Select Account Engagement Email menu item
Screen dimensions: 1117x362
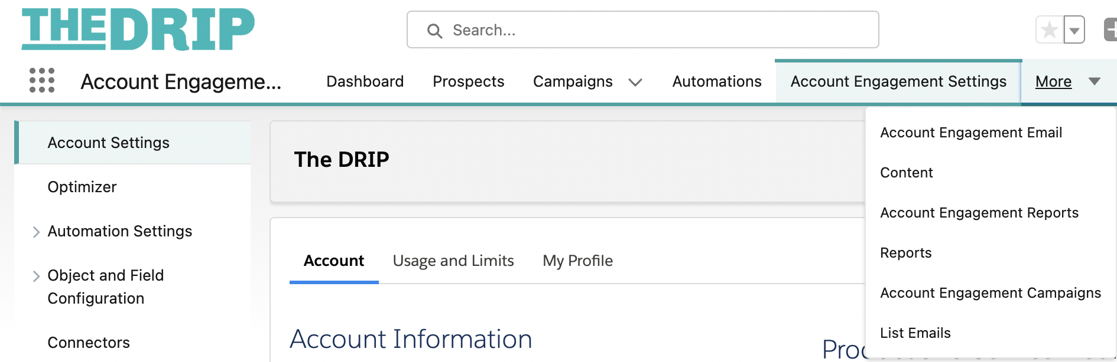pyautogui.click(x=971, y=133)
